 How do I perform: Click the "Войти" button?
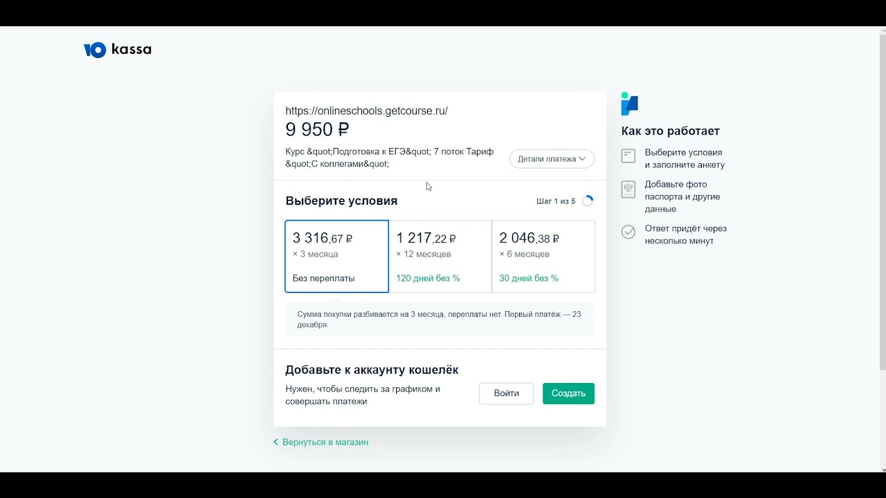[507, 394]
